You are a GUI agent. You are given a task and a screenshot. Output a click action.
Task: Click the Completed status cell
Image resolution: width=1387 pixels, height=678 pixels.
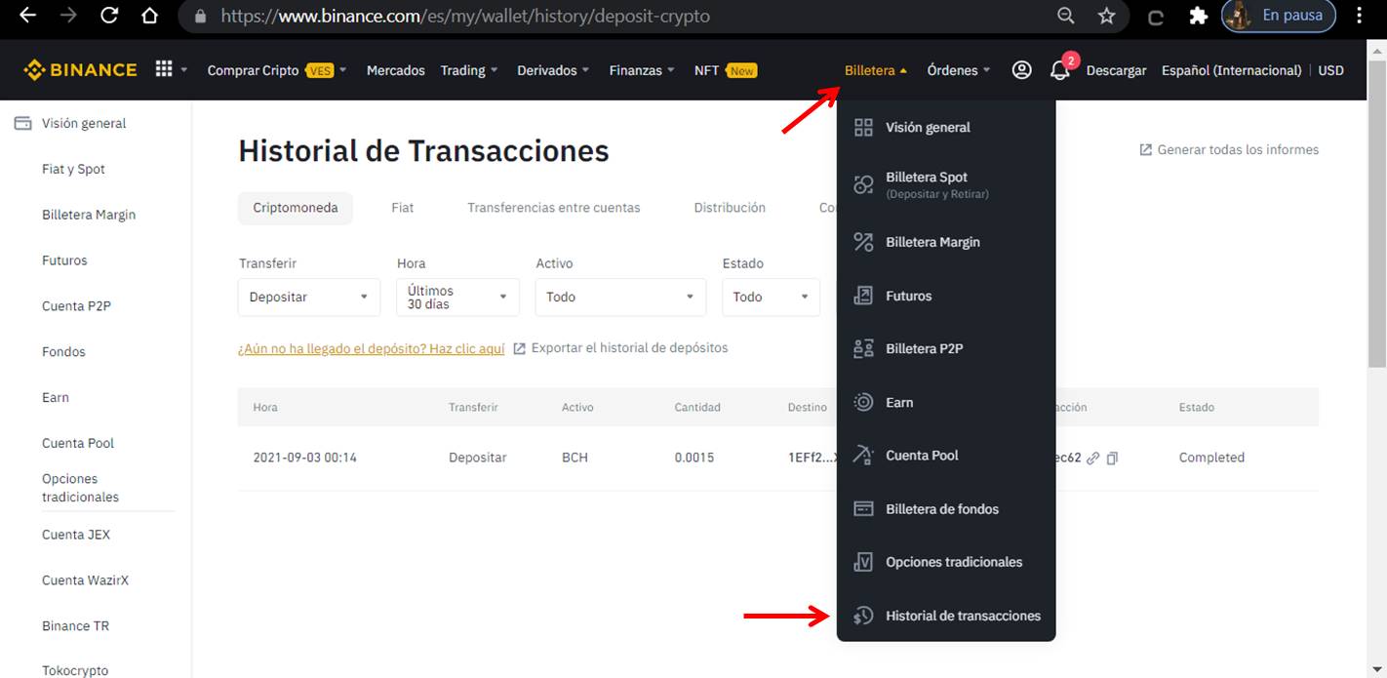click(x=1211, y=458)
